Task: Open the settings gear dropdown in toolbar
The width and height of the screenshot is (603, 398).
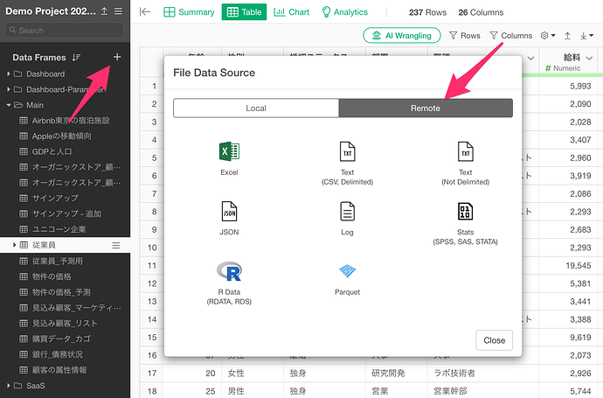Action: [x=548, y=35]
